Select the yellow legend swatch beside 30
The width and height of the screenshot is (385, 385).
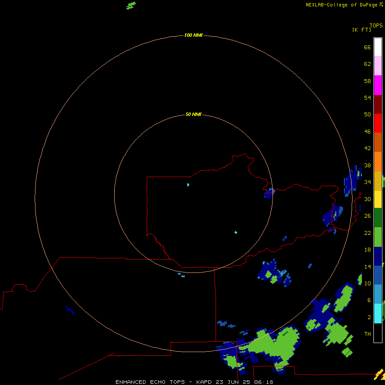coord(378,199)
